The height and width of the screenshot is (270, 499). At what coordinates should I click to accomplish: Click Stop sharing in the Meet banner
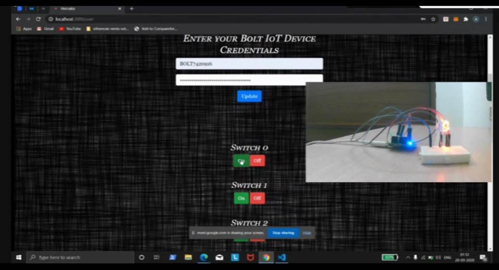tap(283, 233)
